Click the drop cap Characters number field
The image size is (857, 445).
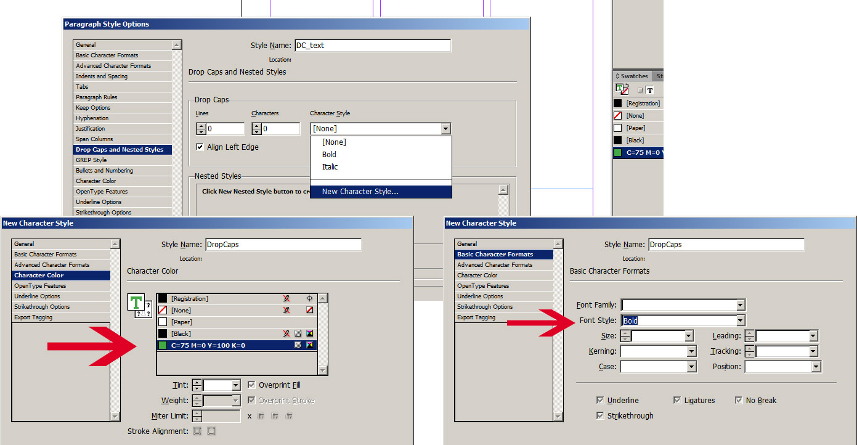(x=281, y=129)
